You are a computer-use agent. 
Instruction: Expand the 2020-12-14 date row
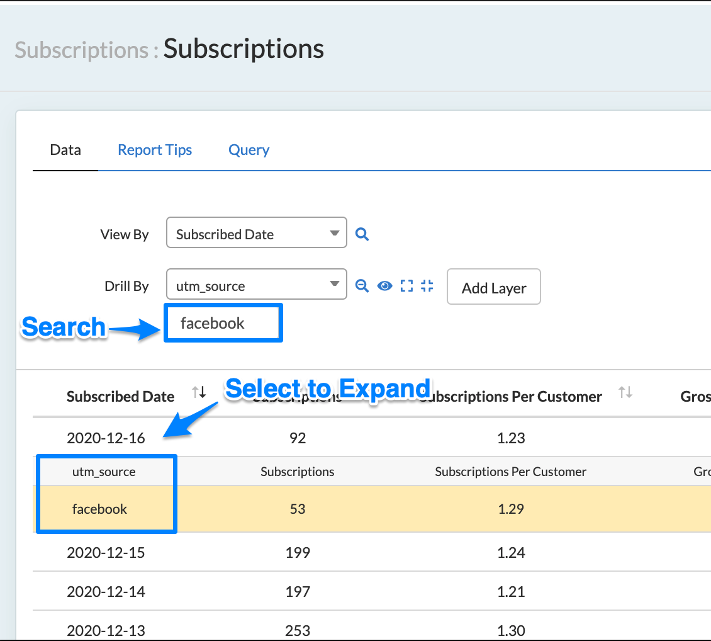click(x=106, y=592)
